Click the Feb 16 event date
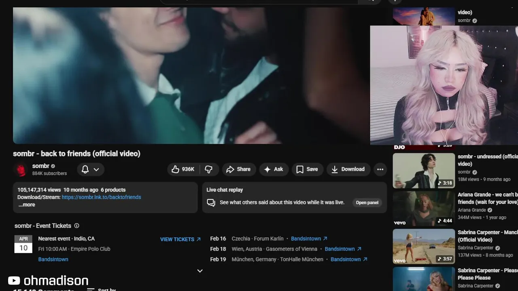518x291 pixels. point(218,239)
